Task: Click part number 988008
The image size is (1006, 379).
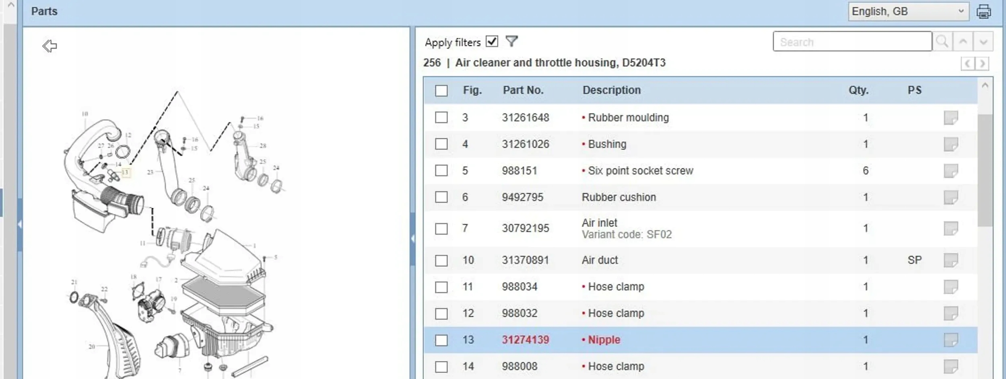Action: (x=519, y=367)
